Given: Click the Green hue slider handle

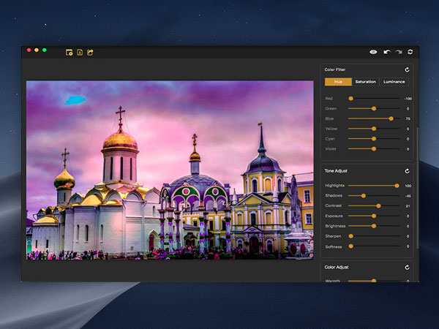Looking at the screenshot, I should (x=374, y=108).
